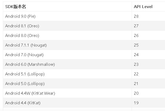Select the Android 7.1.1 (Nougat) cell
165x111 pixels.
coord(26,45)
